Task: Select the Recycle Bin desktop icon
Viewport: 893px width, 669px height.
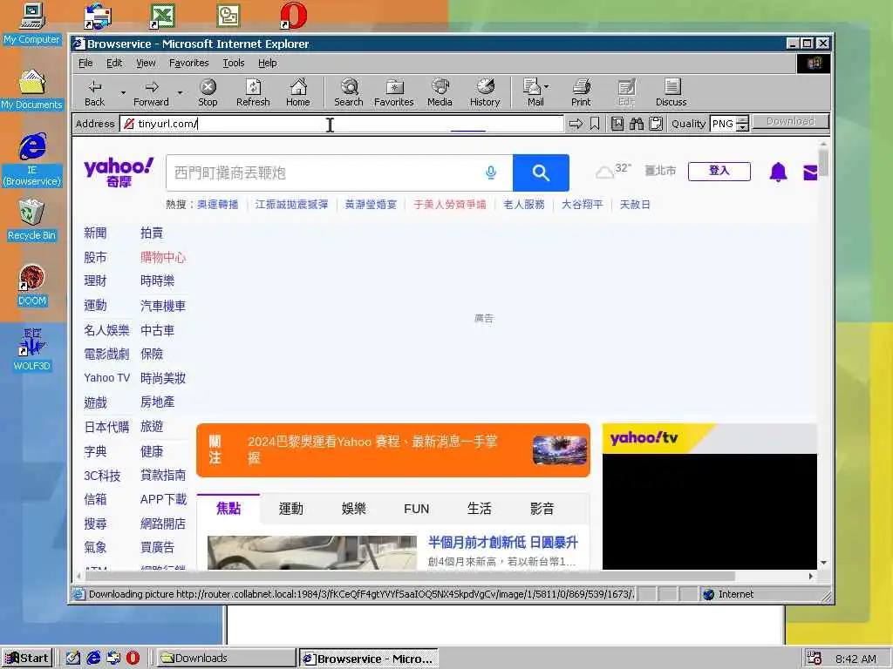Action: (x=32, y=220)
